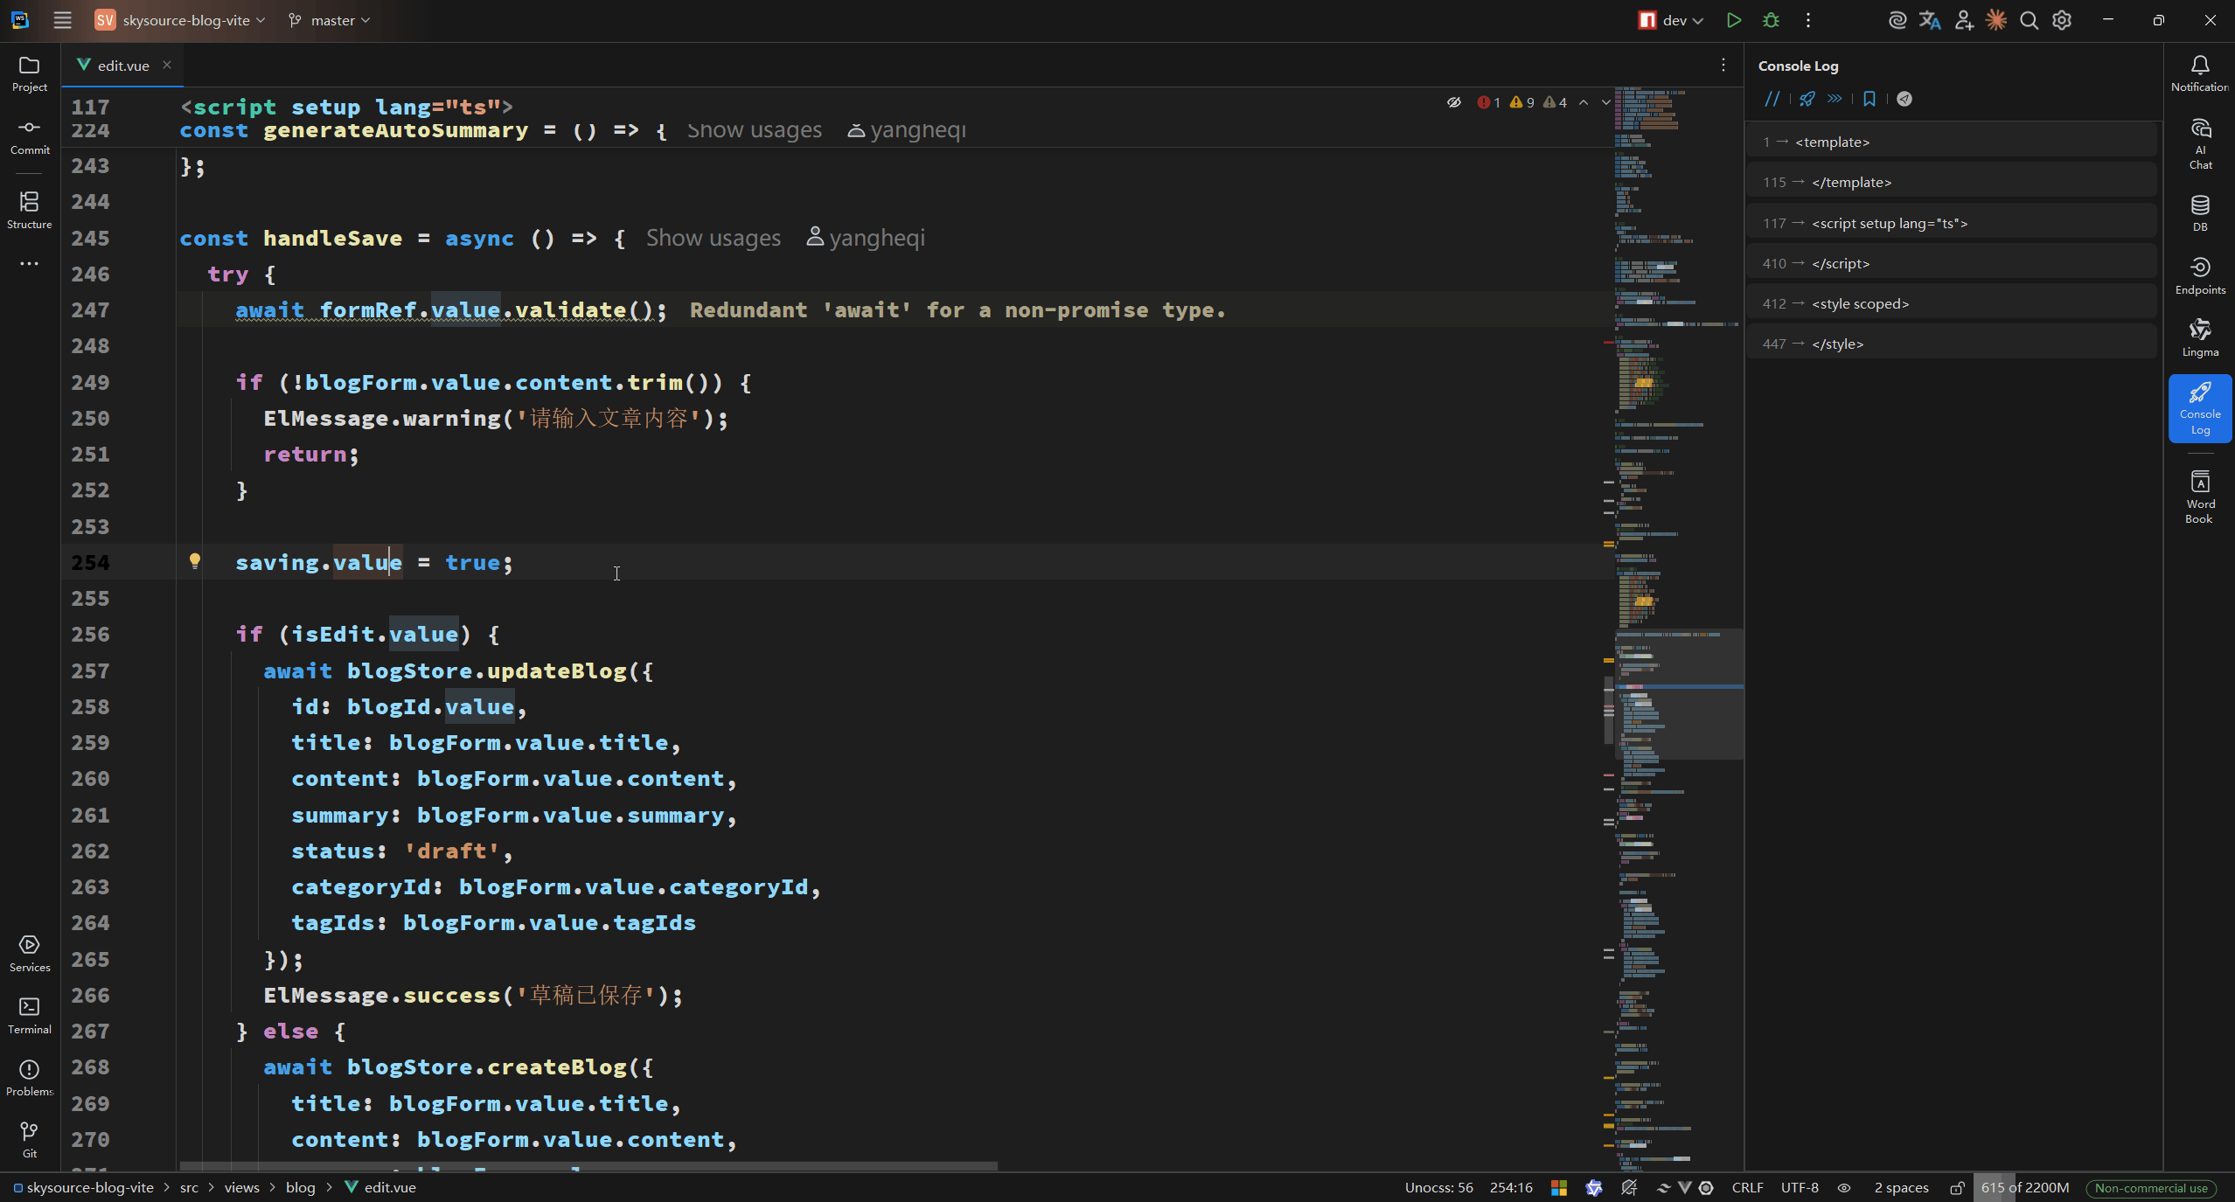Screen dimensions: 2235x1202
Task: Open the master branch dropdown
Action: [330, 20]
